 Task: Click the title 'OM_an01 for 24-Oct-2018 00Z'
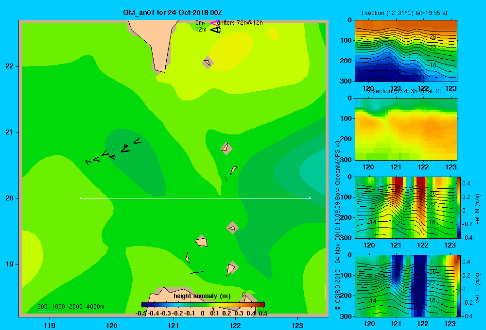pos(173,13)
